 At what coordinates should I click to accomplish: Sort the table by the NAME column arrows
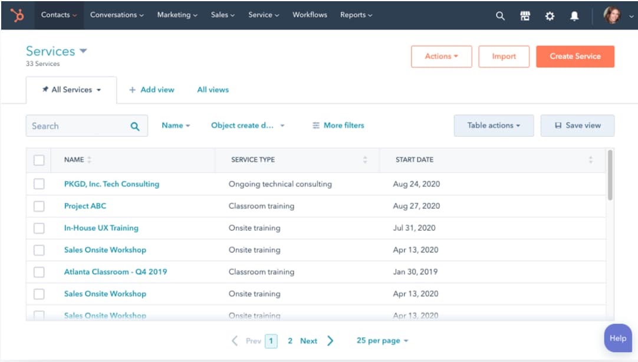[x=90, y=160]
